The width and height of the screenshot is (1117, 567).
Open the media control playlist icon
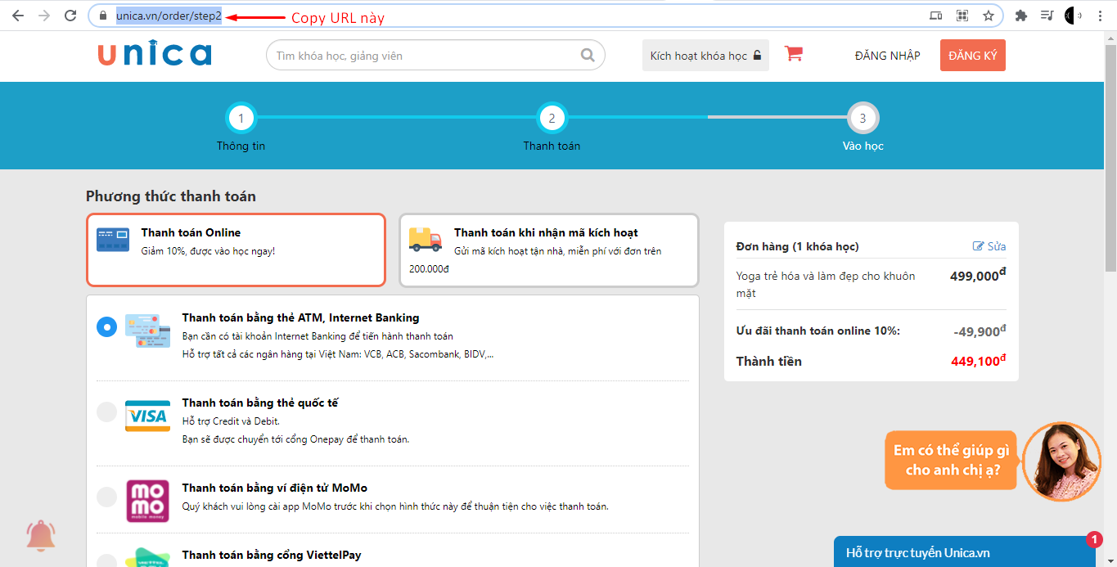[x=1047, y=16]
